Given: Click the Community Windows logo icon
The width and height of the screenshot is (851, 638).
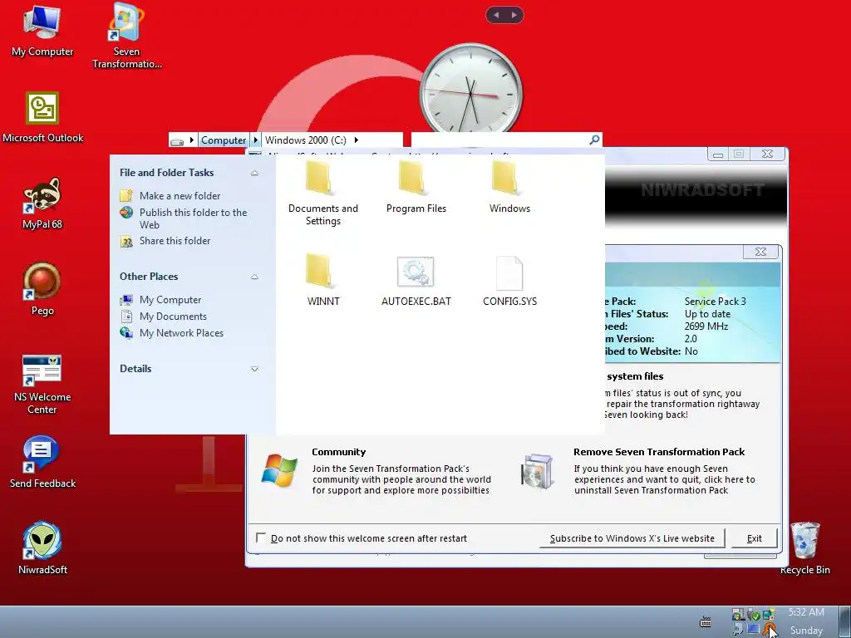Looking at the screenshot, I should [x=279, y=470].
